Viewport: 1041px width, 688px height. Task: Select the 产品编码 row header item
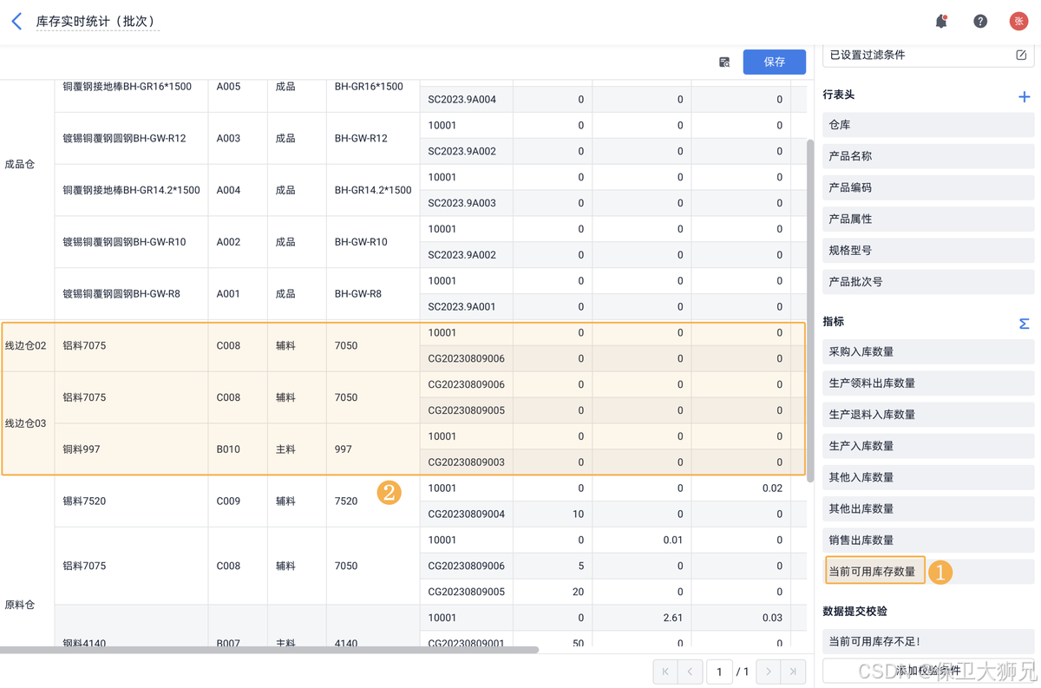point(928,187)
